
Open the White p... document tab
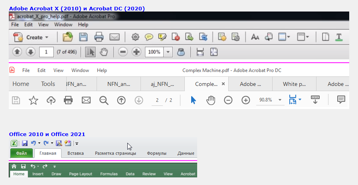294,84
